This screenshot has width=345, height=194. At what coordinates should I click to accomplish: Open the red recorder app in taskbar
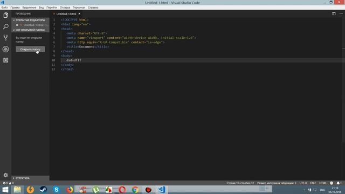(148, 190)
